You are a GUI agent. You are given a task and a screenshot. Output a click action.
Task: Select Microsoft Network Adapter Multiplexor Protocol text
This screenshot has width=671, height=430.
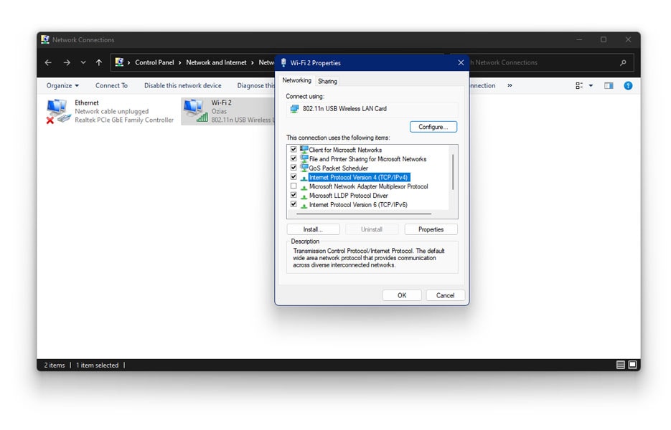point(368,186)
